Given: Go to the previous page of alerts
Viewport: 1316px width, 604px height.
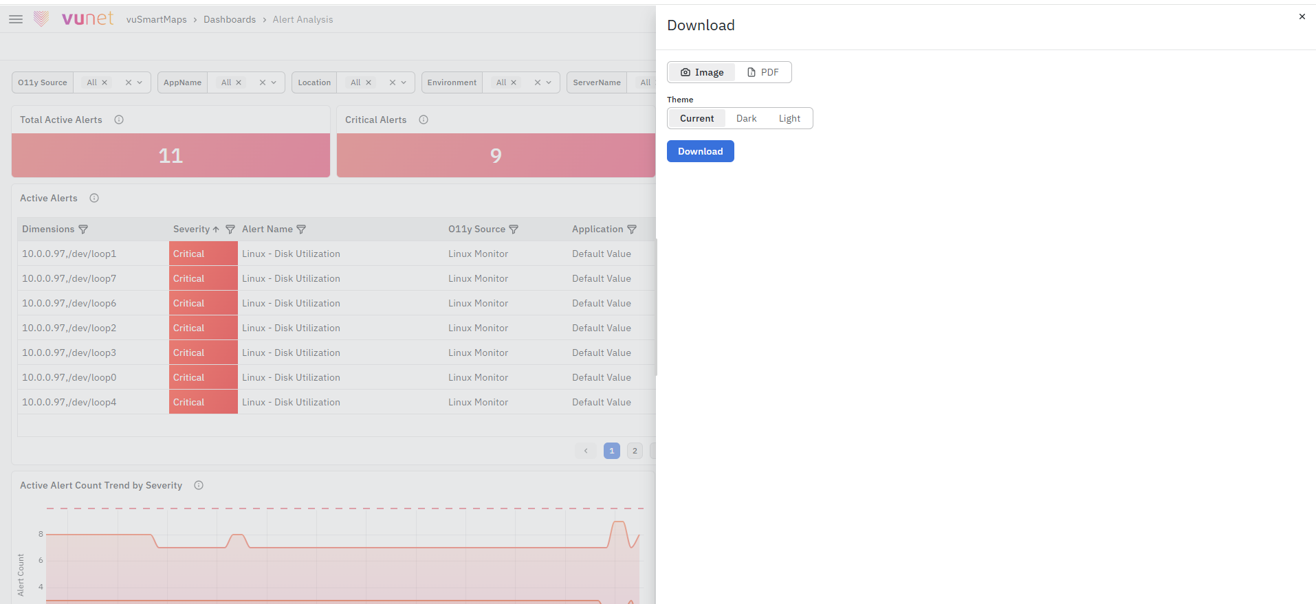Looking at the screenshot, I should (x=586, y=451).
